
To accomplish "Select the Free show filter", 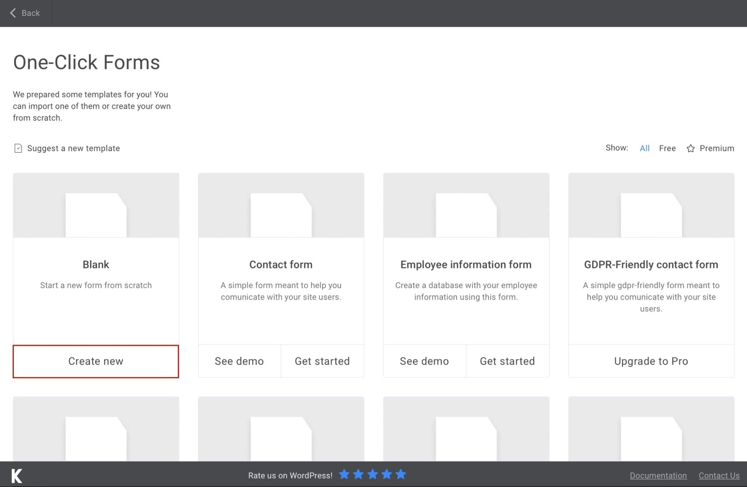I will tap(667, 148).
